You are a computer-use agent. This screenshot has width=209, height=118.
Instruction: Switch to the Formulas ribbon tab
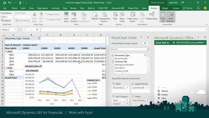point(55,8)
